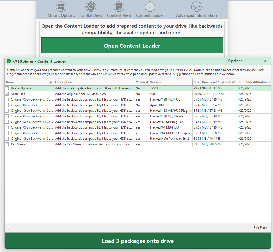
Task: Sort by the Version column header
Action: (171, 82)
